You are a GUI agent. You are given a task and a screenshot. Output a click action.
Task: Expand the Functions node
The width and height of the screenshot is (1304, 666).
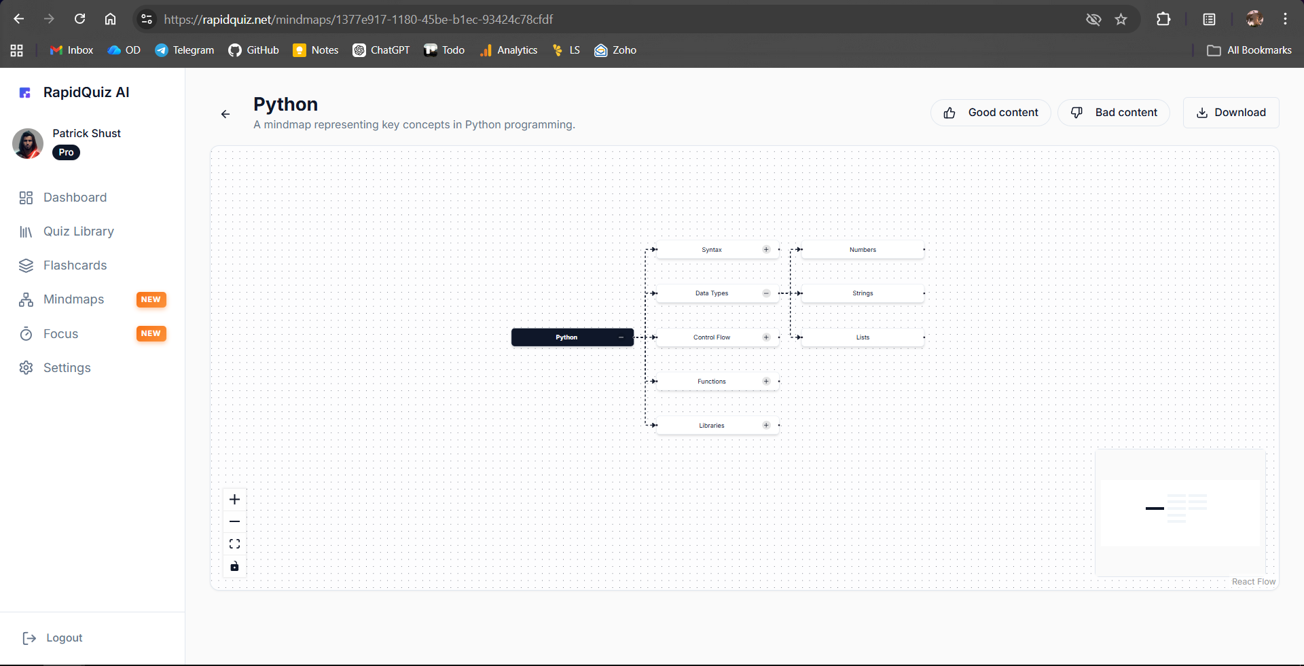(x=766, y=382)
